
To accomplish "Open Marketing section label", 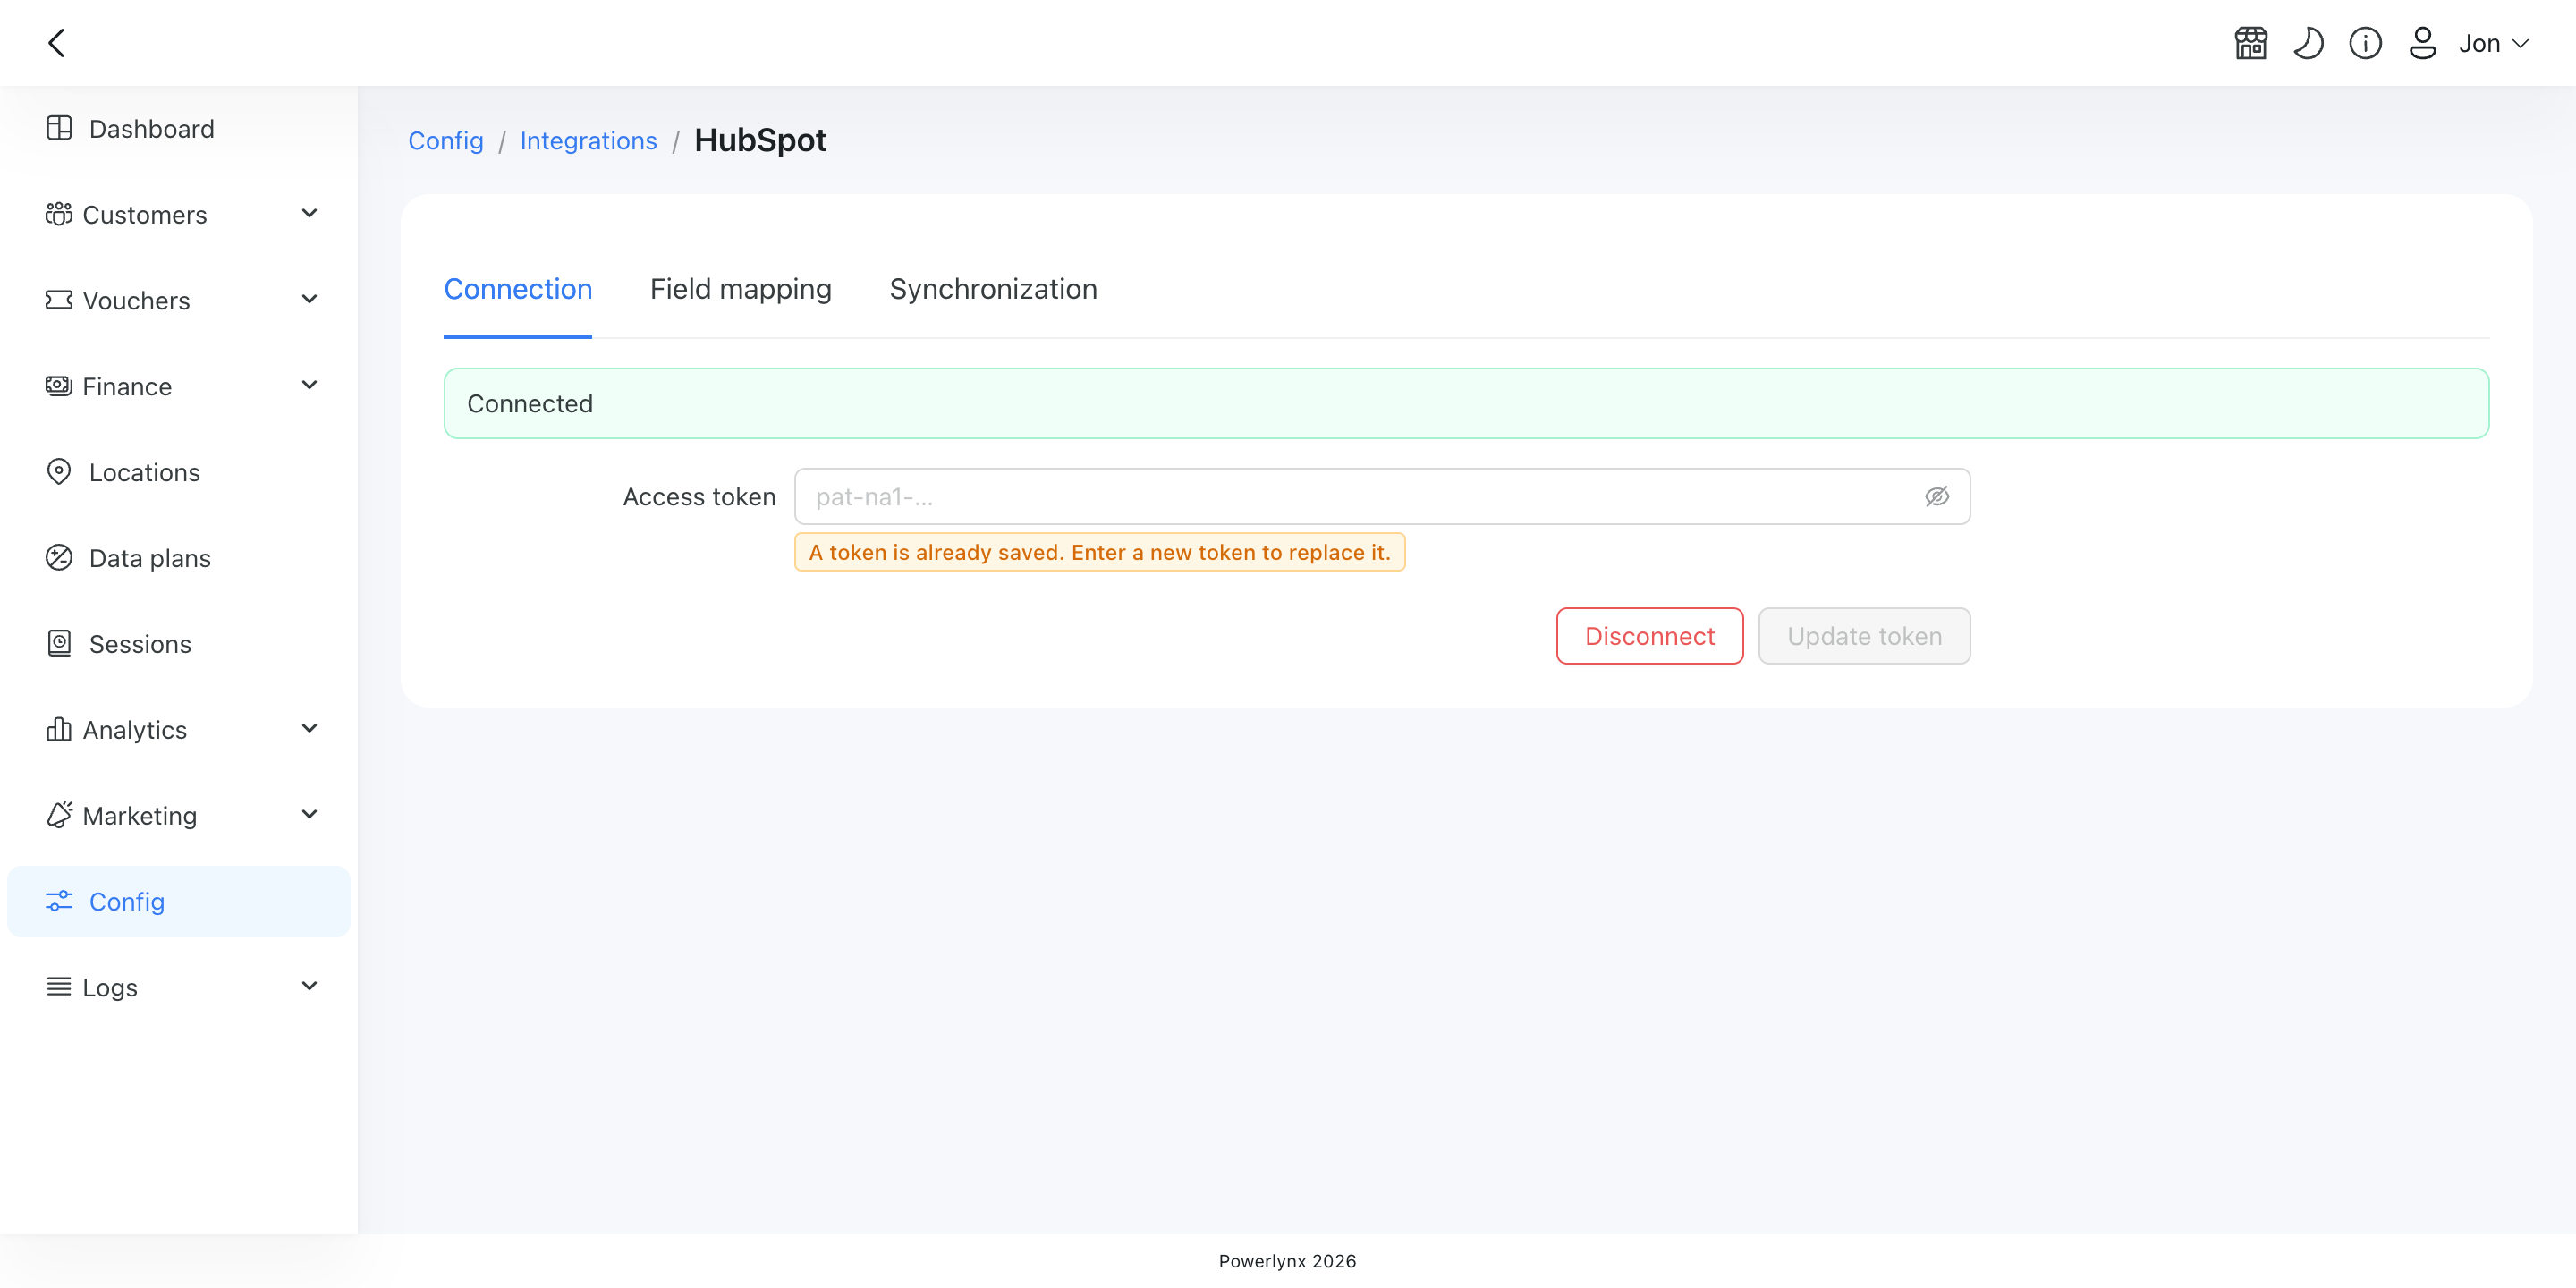I will click(140, 815).
